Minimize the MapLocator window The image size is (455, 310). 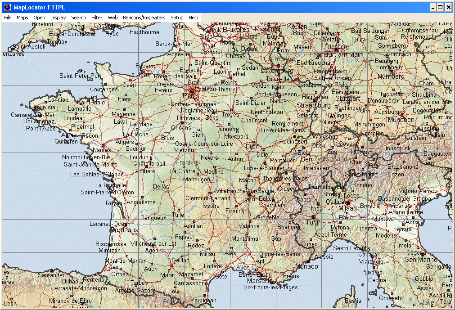[433, 7]
